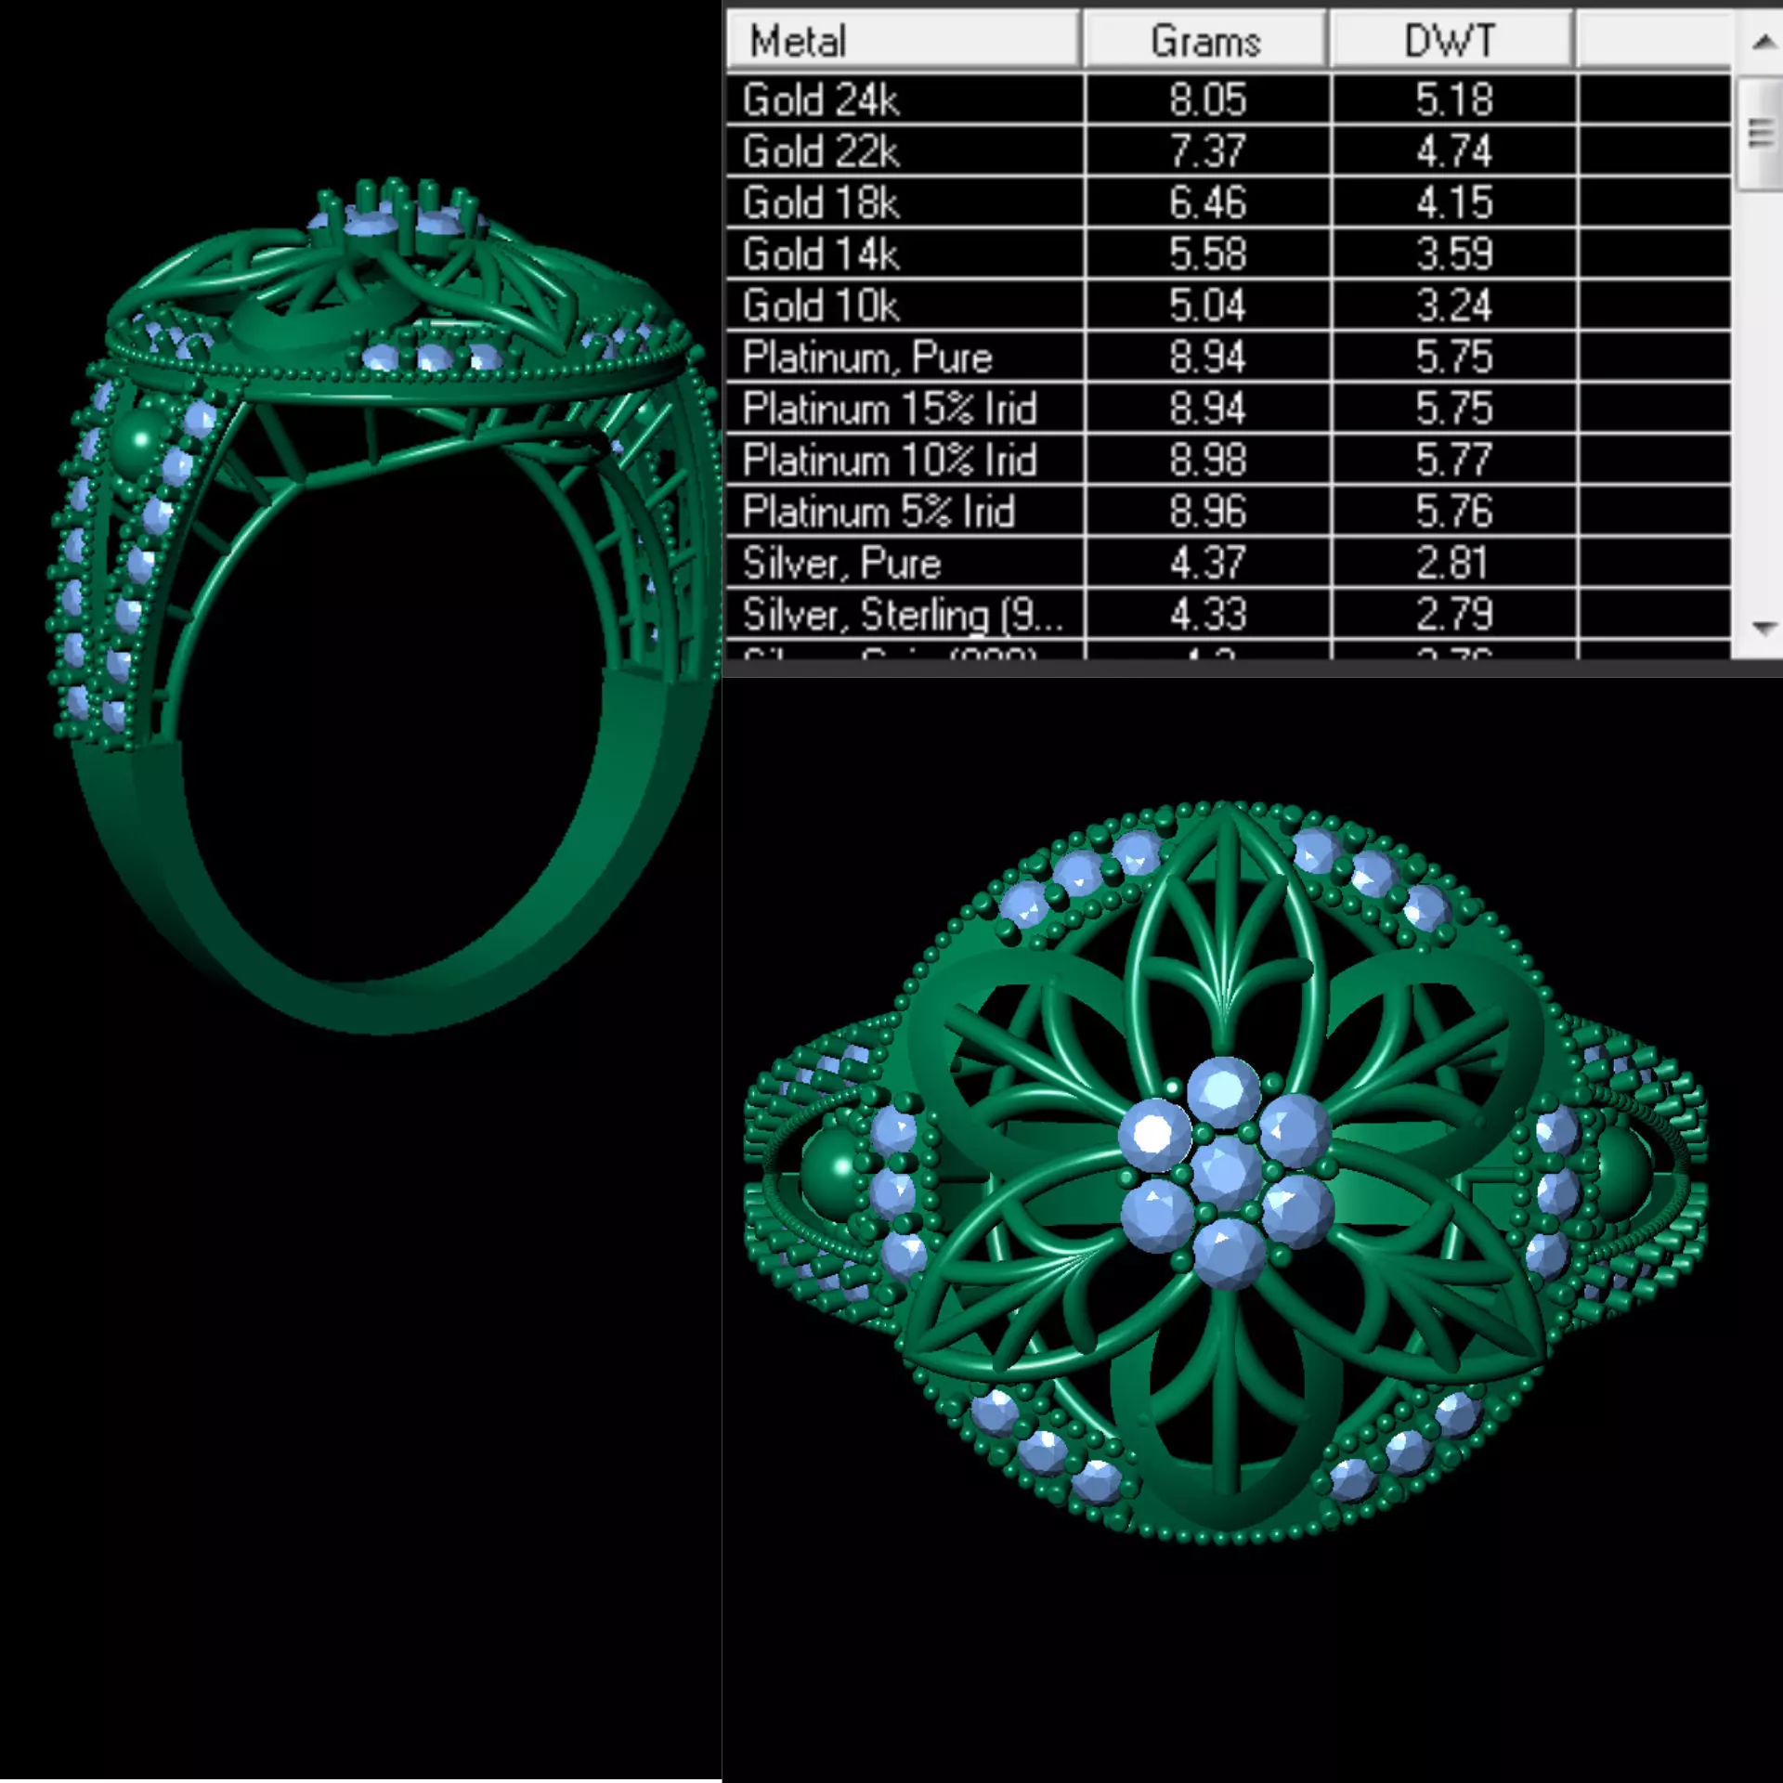Click the 5.76 DWT value
The width and height of the screenshot is (1783, 1783).
1454,512
